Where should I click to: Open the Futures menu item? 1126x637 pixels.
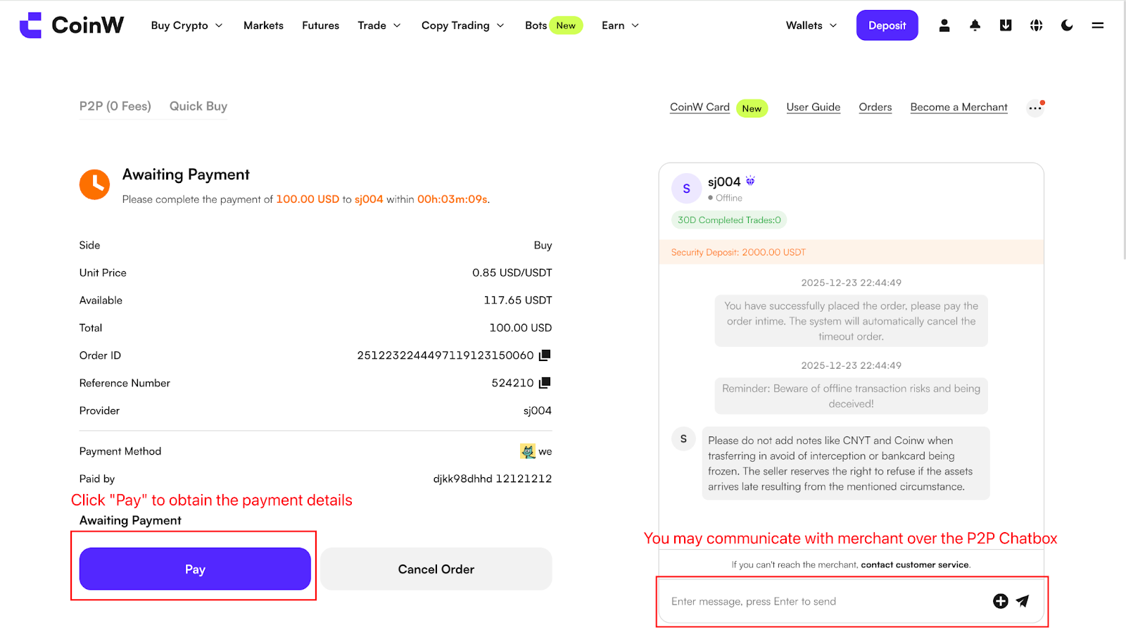click(x=321, y=25)
